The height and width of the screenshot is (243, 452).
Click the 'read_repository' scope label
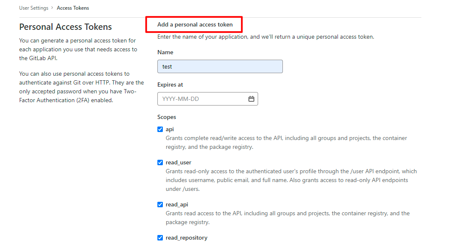click(186, 238)
